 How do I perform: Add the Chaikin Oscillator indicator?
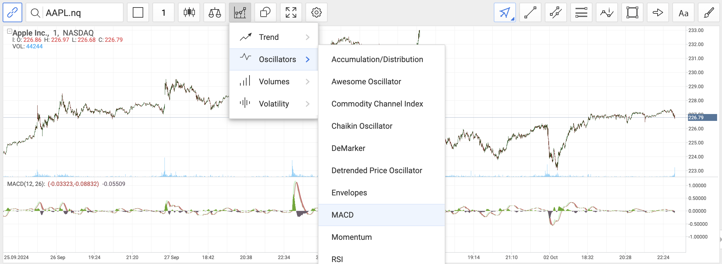click(382, 126)
